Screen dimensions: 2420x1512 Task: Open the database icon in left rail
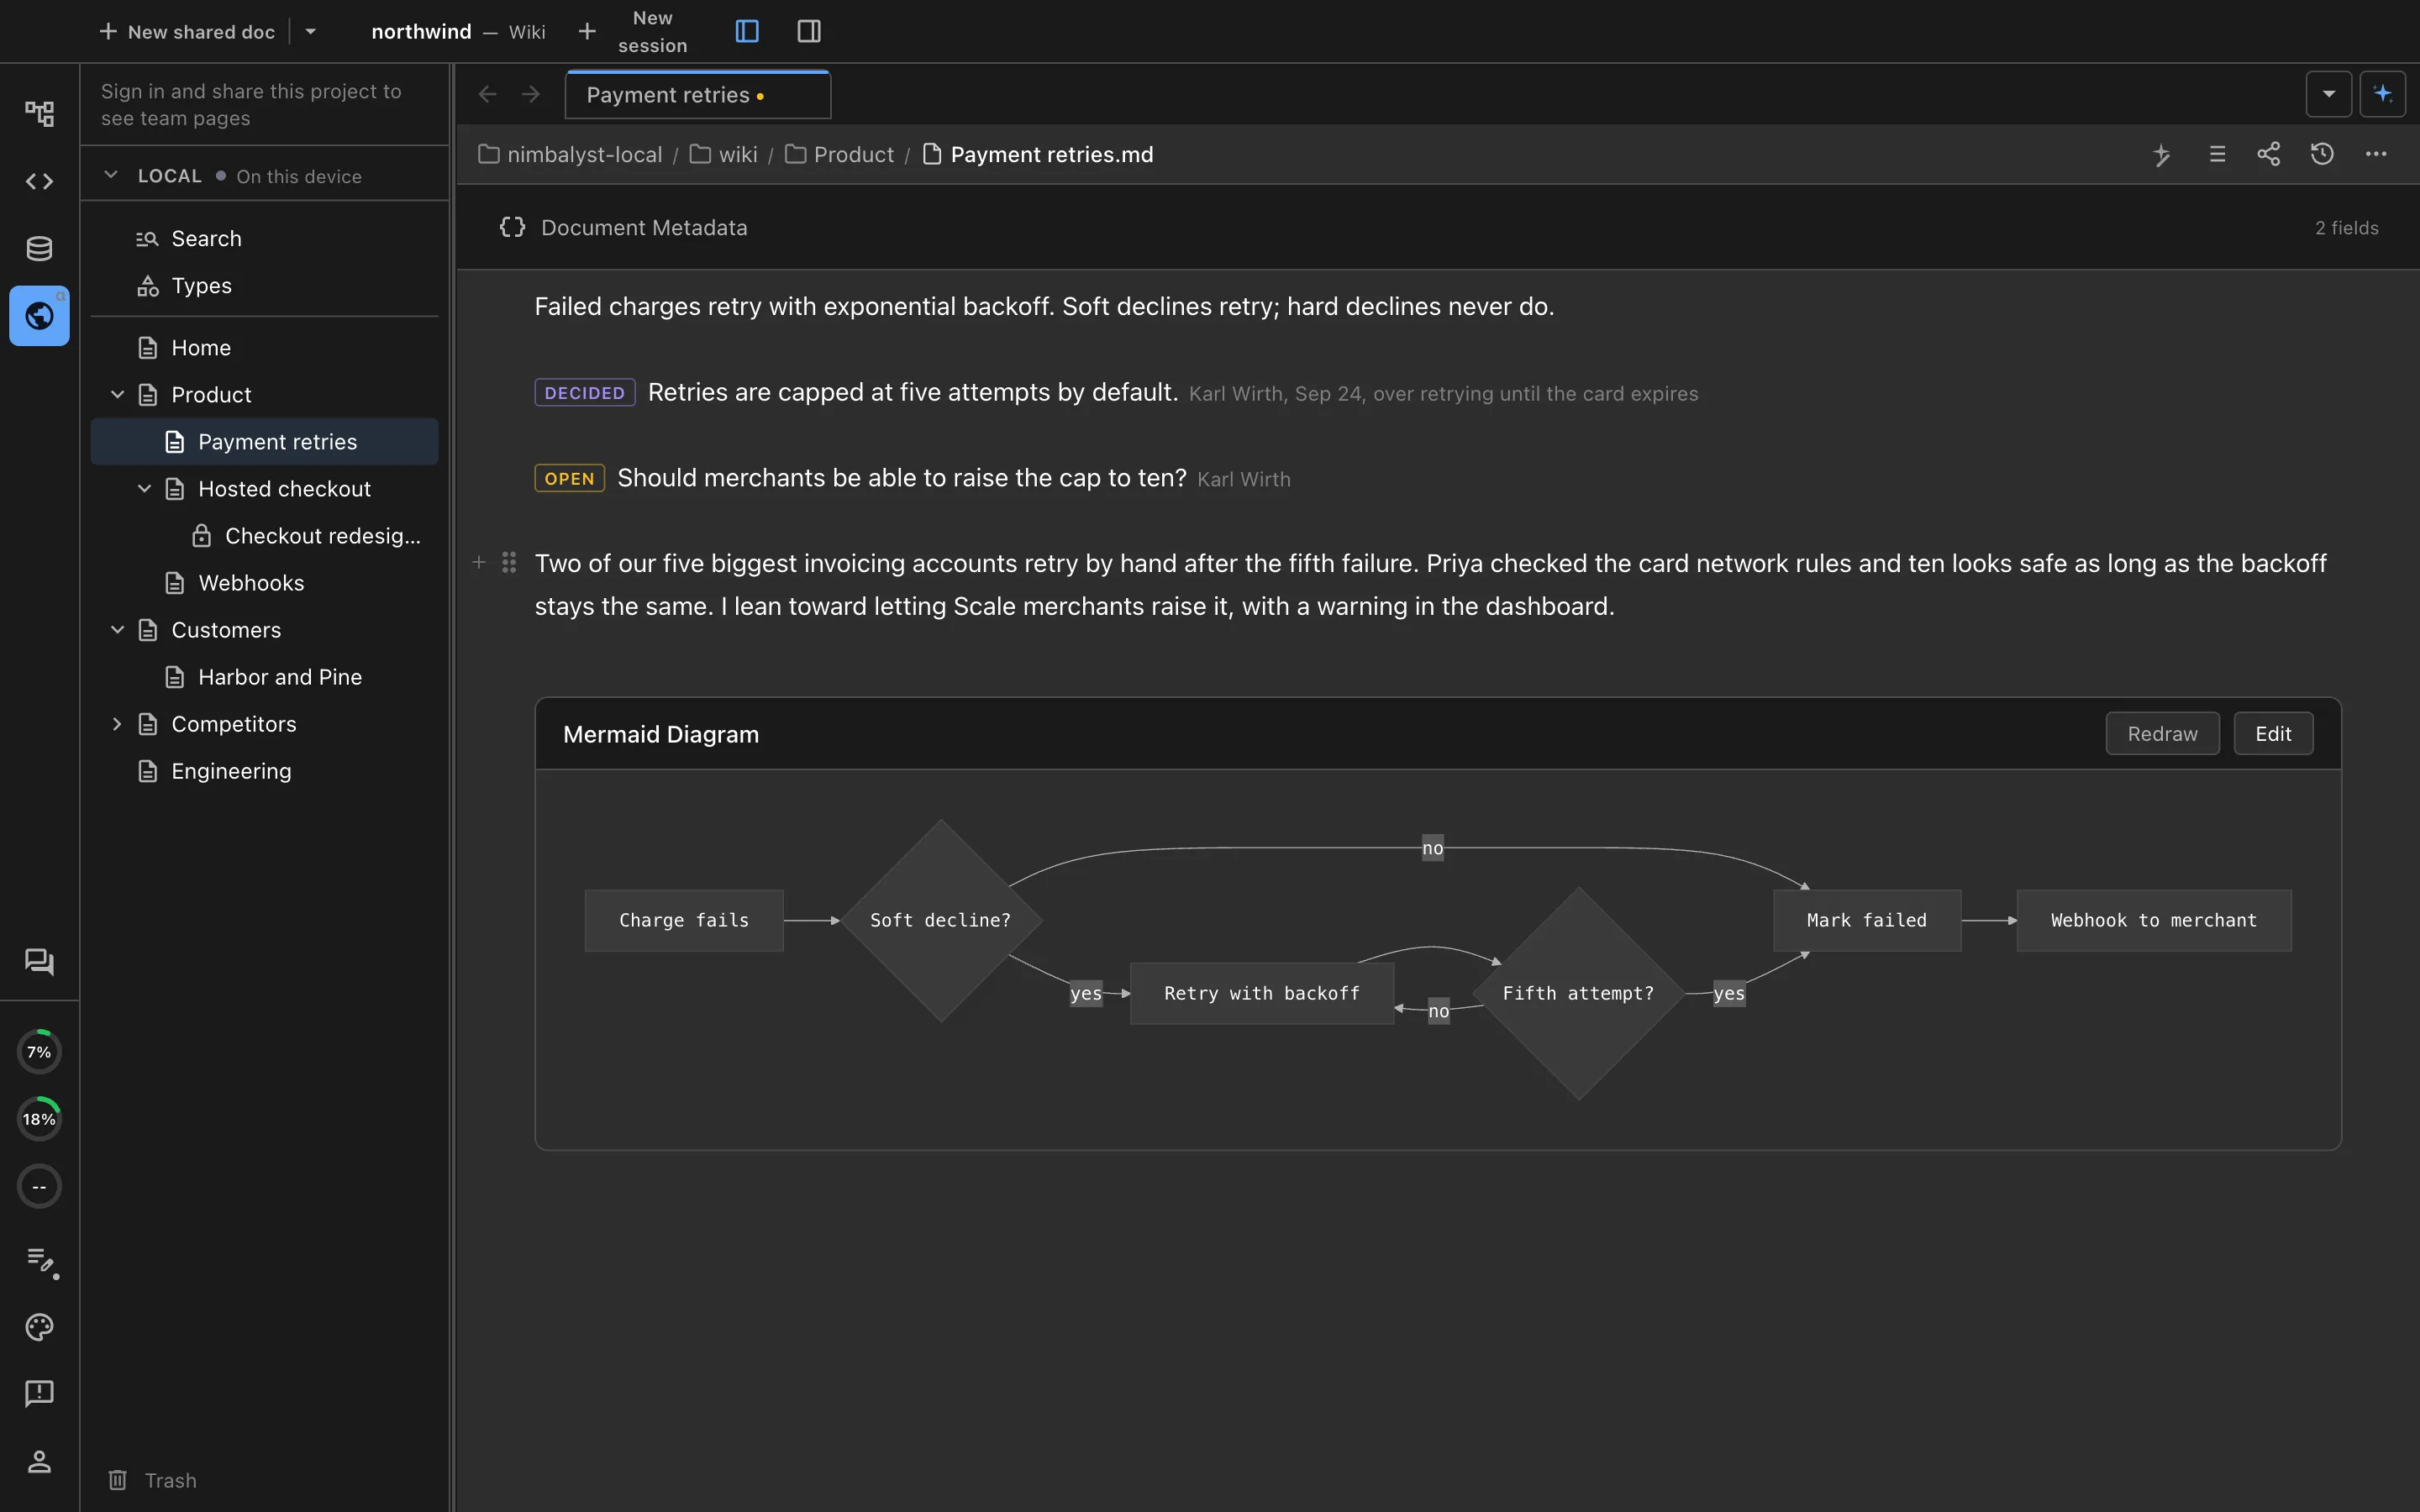[x=39, y=248]
